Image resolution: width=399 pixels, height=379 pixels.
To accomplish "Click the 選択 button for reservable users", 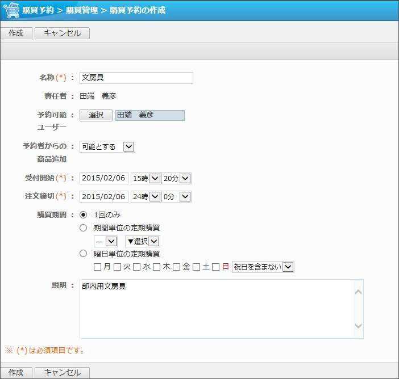I will pos(96,115).
